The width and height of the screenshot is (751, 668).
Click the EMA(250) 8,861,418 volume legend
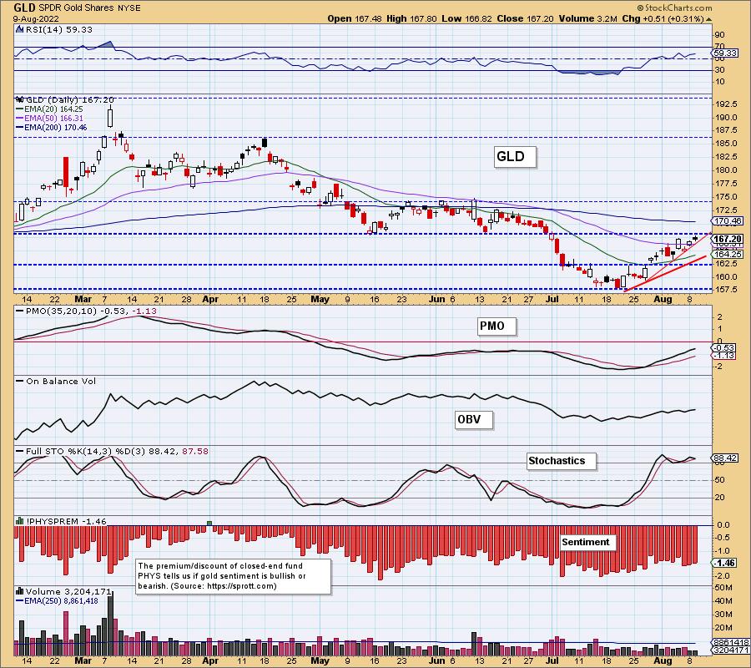click(57, 600)
